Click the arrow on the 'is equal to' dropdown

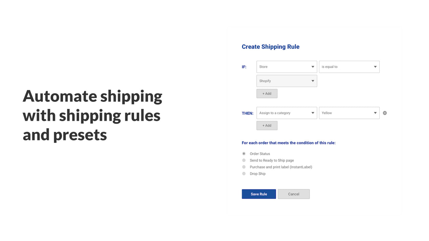point(375,67)
